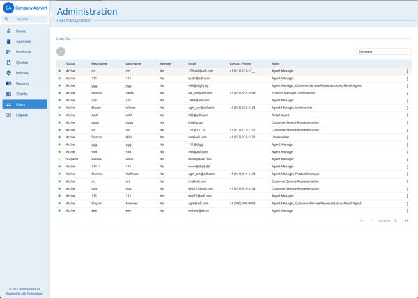Open the Quotes menu item
418x298 pixels.
pyautogui.click(x=25, y=63)
